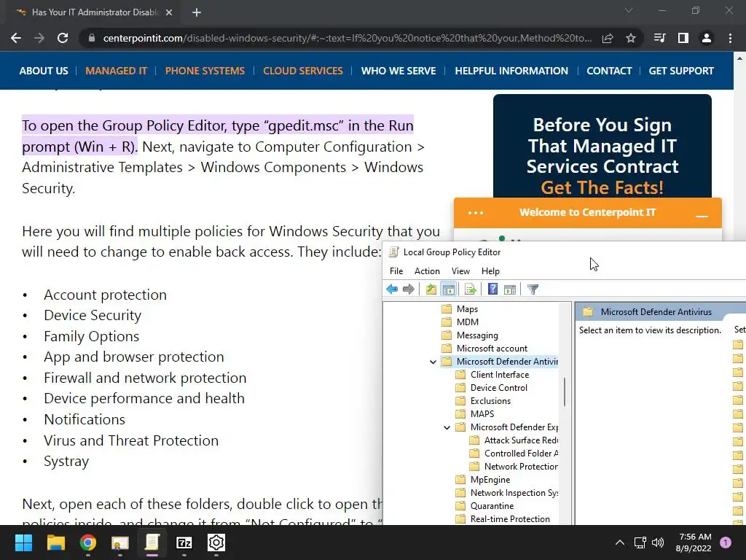The height and width of the screenshot is (560, 746).
Task: Open PHONE SYSTEMS navigation link
Action: coord(205,71)
